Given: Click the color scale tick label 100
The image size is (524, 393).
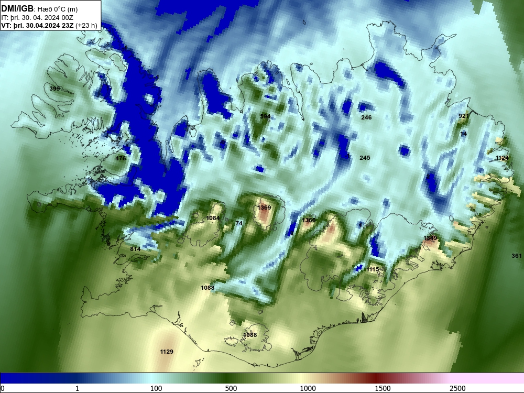Looking at the screenshot, I should [156, 388].
